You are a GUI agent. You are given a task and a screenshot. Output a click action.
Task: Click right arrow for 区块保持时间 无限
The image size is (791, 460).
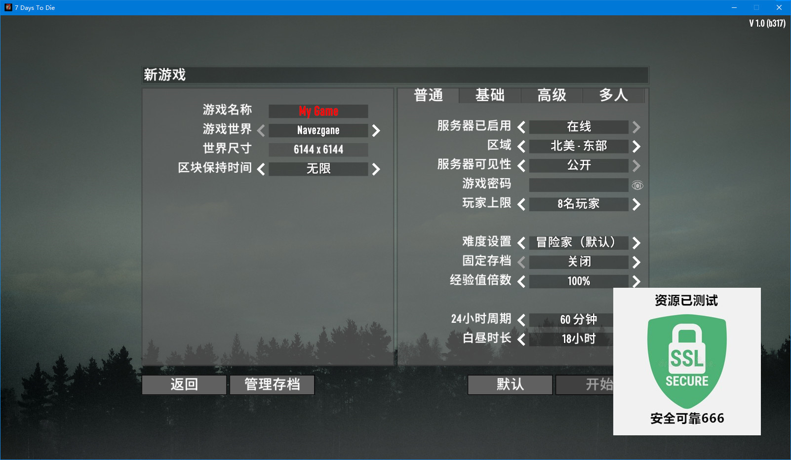376,169
